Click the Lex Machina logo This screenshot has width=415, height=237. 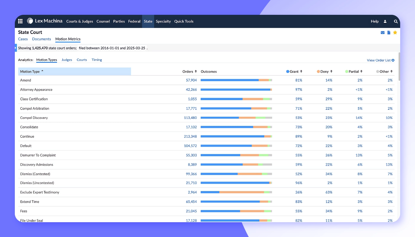coord(45,21)
